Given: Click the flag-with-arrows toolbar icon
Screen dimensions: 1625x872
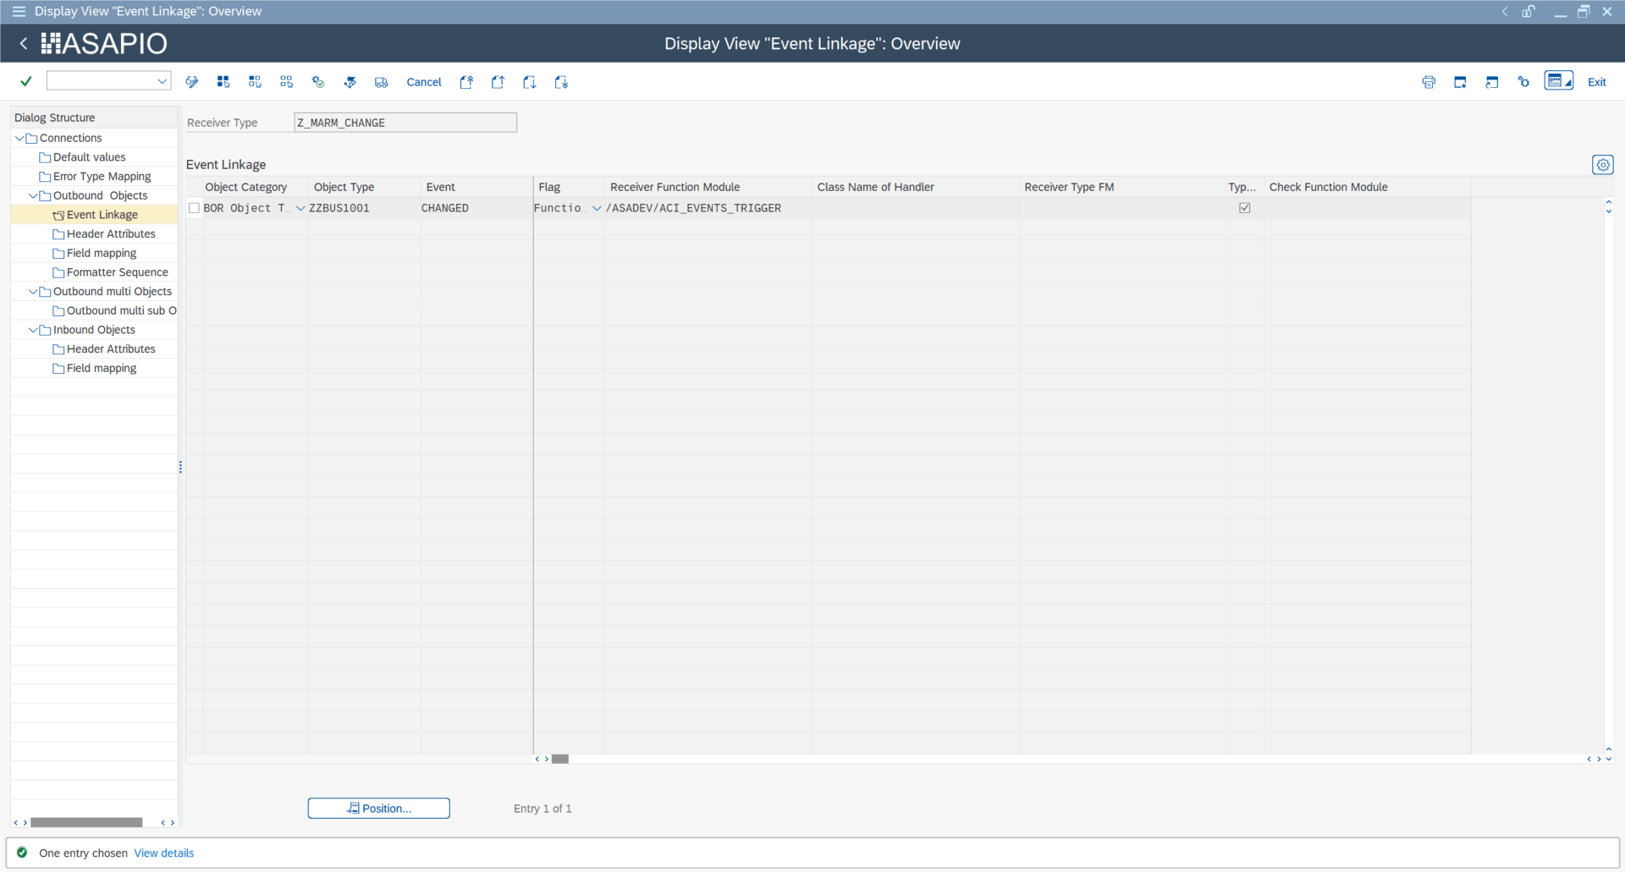Looking at the screenshot, I should coord(350,82).
